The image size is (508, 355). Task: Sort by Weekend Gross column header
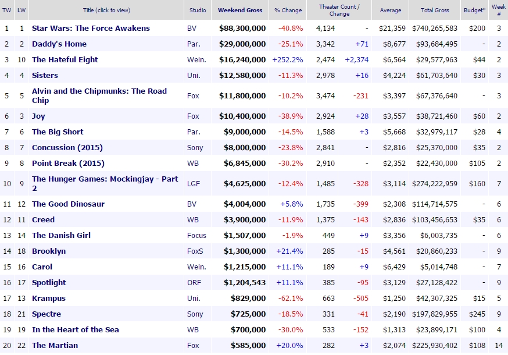click(x=240, y=10)
